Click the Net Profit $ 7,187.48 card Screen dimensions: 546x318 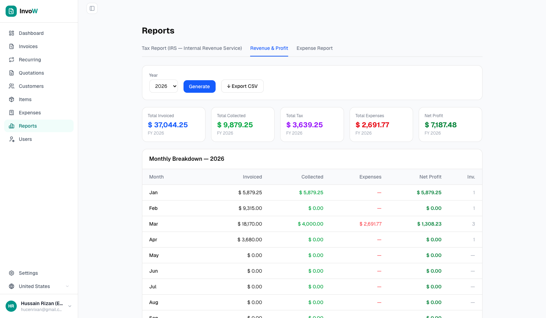pyautogui.click(x=450, y=124)
